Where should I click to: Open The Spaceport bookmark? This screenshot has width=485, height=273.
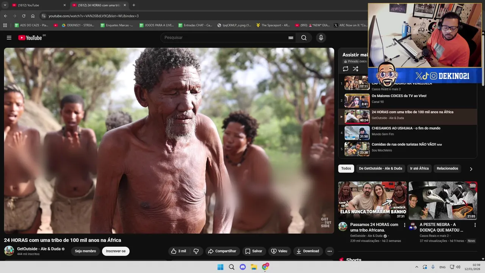273,25
